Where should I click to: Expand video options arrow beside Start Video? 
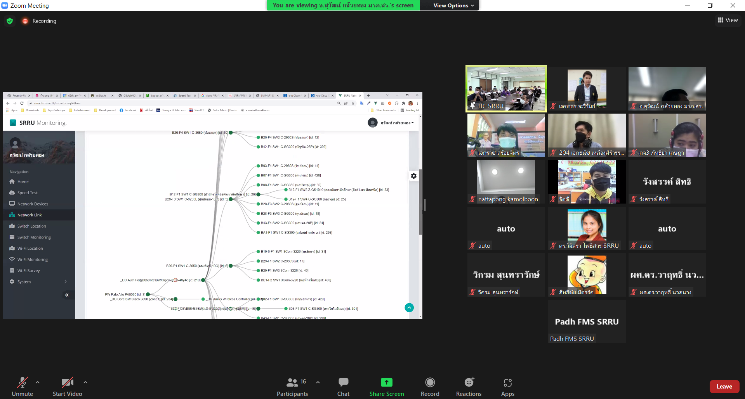pos(85,382)
